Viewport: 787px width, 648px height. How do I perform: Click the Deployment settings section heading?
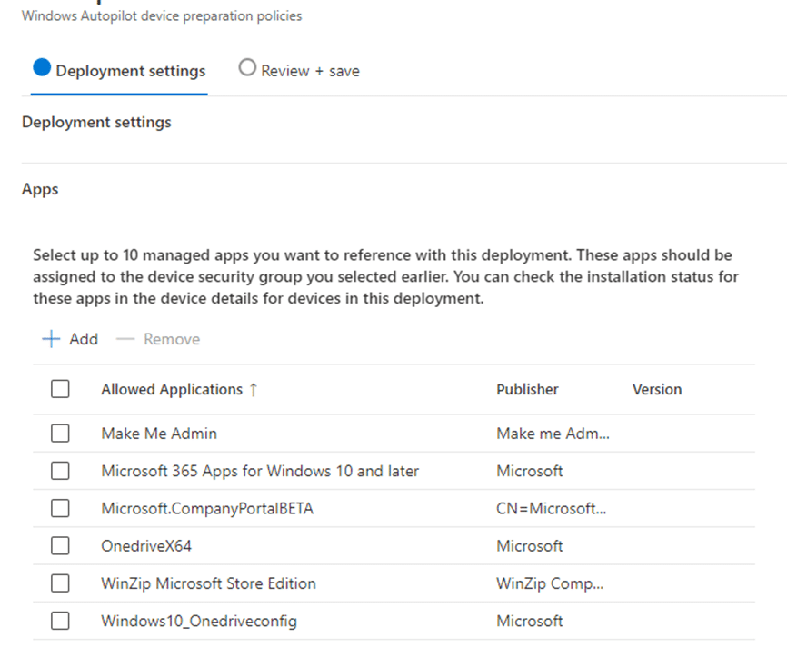pos(96,122)
